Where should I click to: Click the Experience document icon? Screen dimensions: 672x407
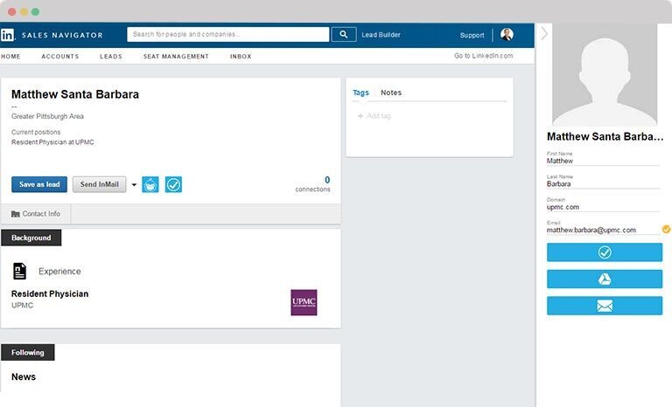tap(20, 272)
